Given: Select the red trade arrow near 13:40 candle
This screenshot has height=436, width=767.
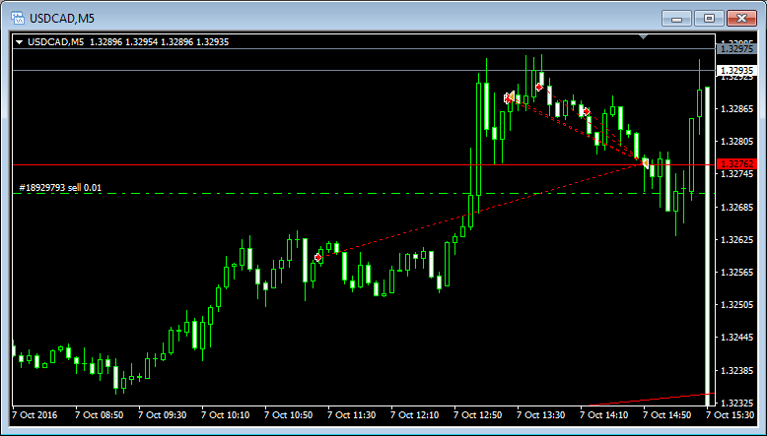Looking at the screenshot, I should [x=538, y=88].
